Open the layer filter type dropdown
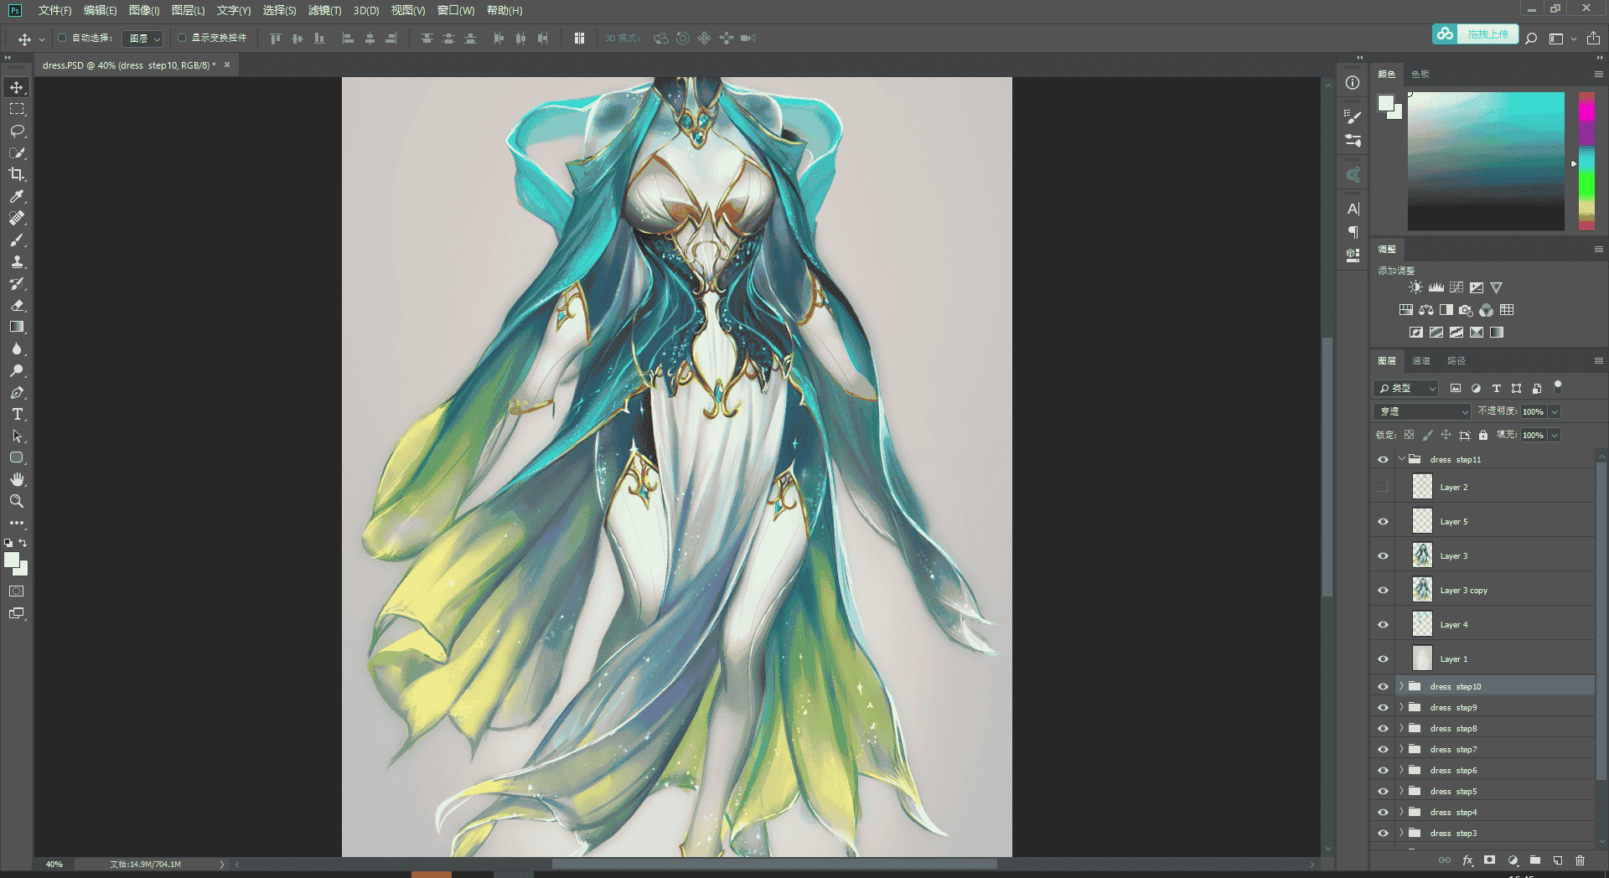 (x=1407, y=388)
